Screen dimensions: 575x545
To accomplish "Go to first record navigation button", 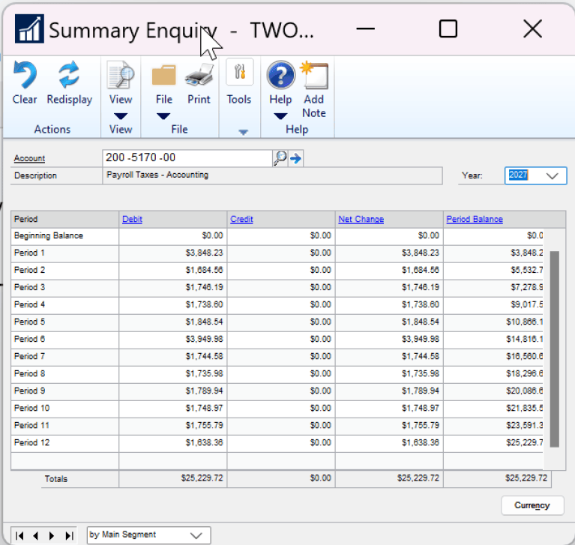I will (x=19, y=536).
